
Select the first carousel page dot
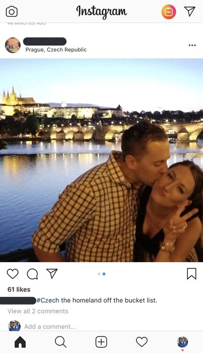[99, 274]
